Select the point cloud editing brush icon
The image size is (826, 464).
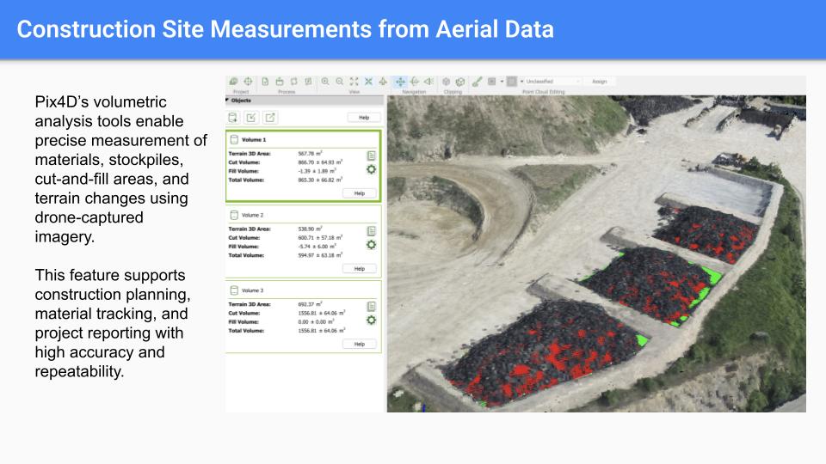pos(477,82)
